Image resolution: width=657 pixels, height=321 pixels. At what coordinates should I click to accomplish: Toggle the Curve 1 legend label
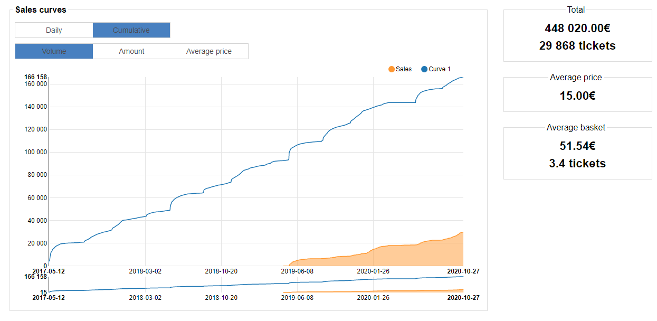pyautogui.click(x=440, y=69)
